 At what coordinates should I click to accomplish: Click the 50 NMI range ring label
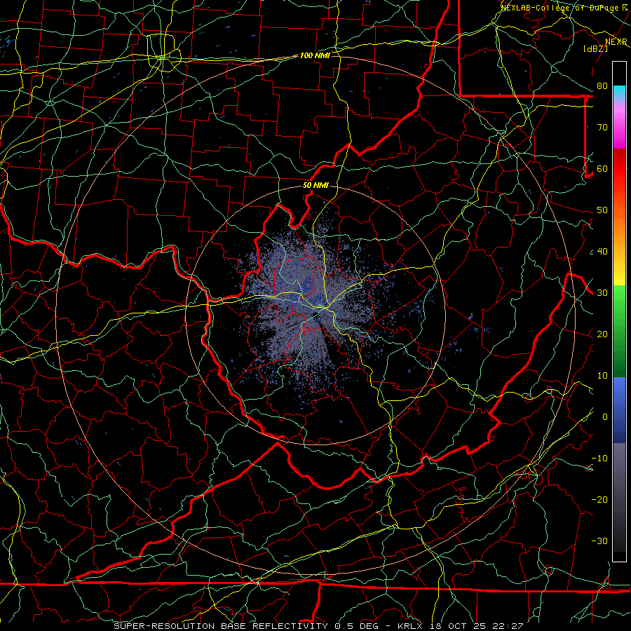pos(315,186)
